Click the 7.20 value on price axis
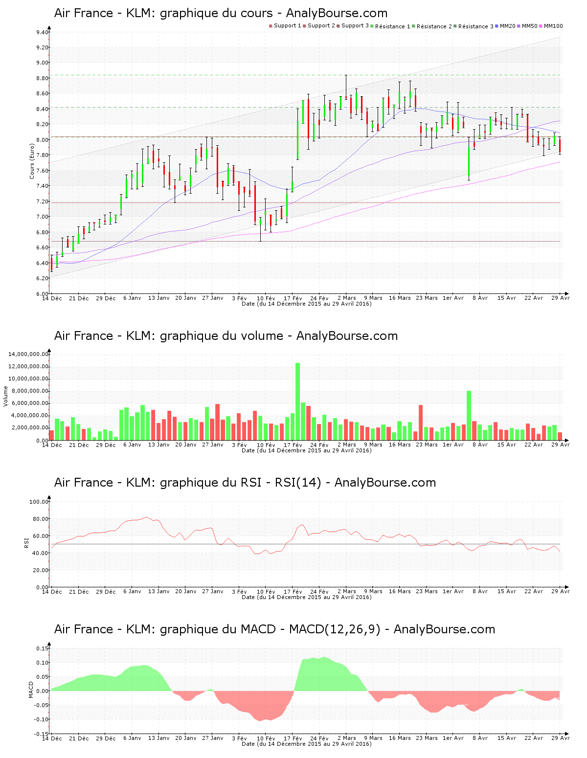Image resolution: width=587 pixels, height=758 pixels. pyautogui.click(x=42, y=201)
